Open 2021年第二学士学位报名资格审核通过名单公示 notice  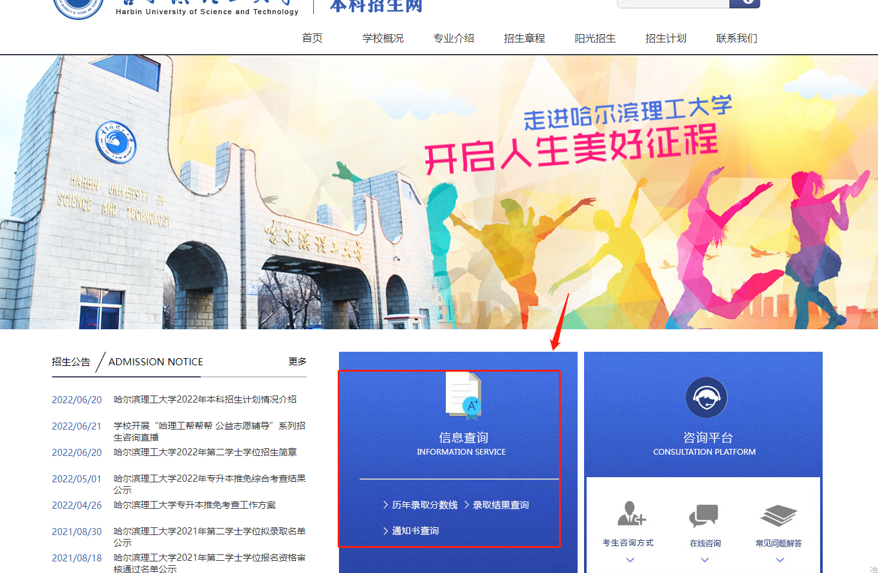pyautogui.click(x=210, y=563)
